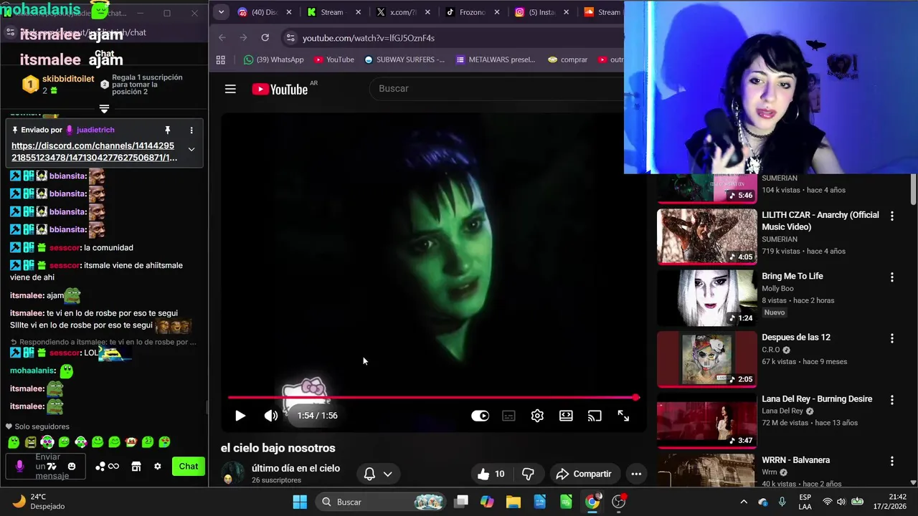Open Despues de las 12 video

[706, 359]
